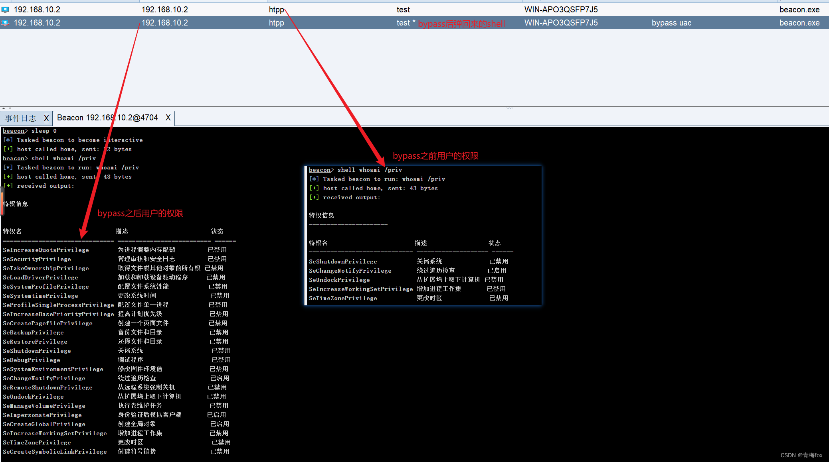Screen dimensions: 829x462
Task: Close the 事件日志 tab
Action: tap(46, 118)
